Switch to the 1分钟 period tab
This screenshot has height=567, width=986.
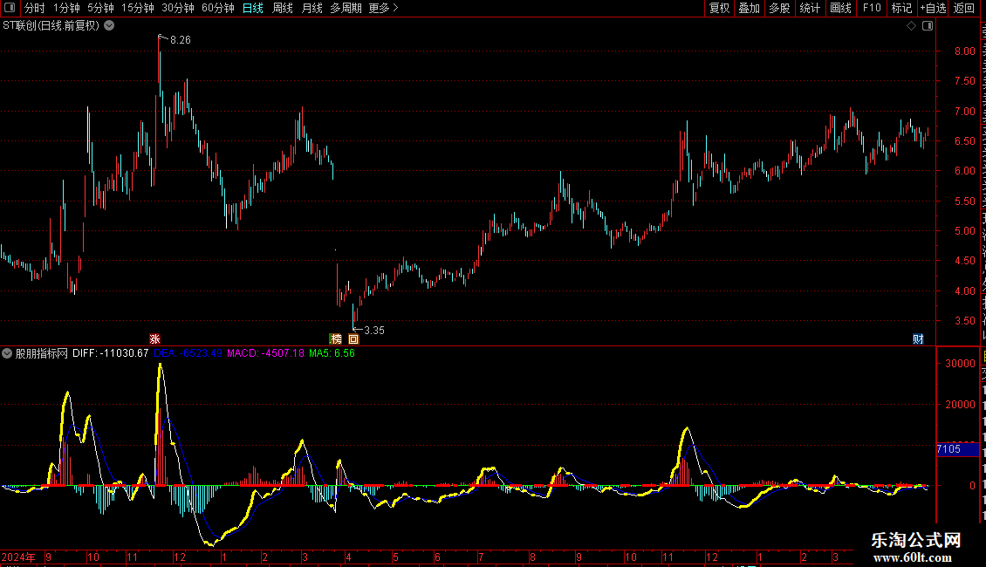click(x=66, y=8)
